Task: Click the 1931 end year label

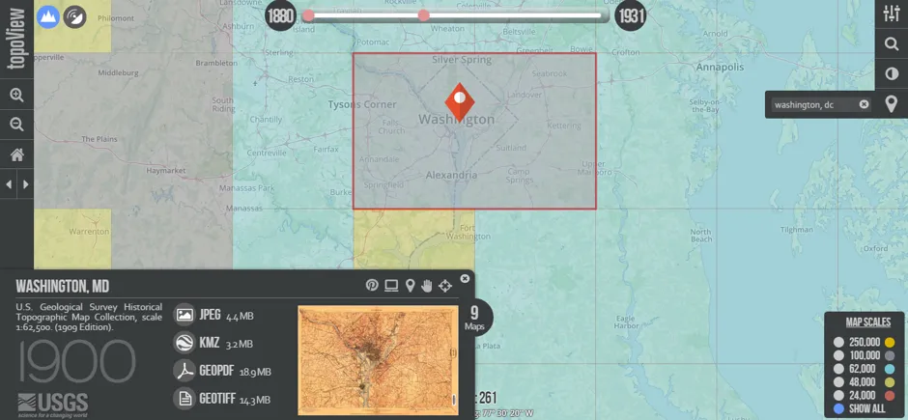Action: pos(631,15)
